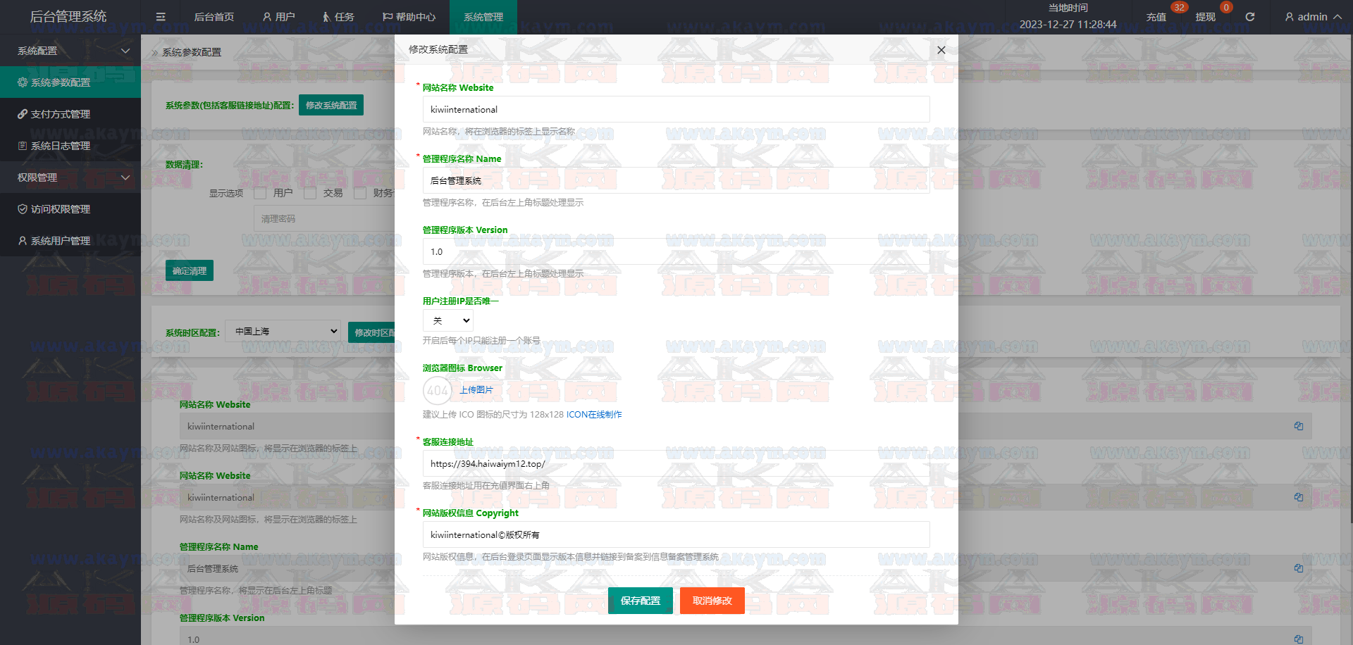Click the 保存配置 button

tap(640, 601)
